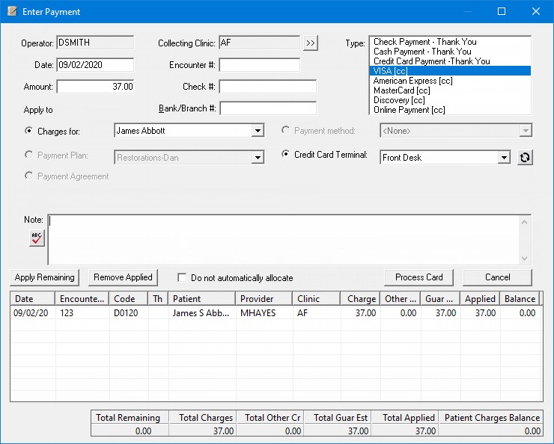Click the spell check ABC icon
The height and width of the screenshot is (444, 554).
(37, 238)
